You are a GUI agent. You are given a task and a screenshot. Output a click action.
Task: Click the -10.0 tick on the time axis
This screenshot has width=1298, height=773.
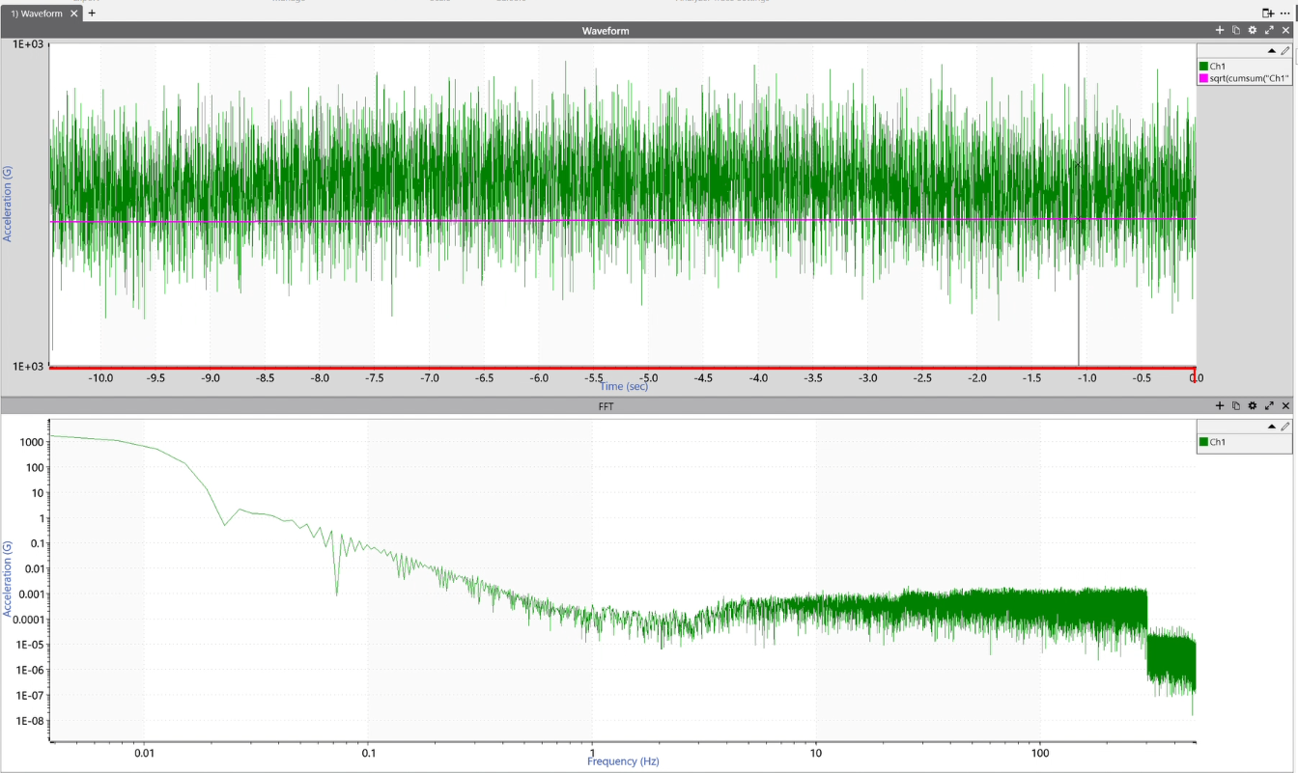click(100, 378)
